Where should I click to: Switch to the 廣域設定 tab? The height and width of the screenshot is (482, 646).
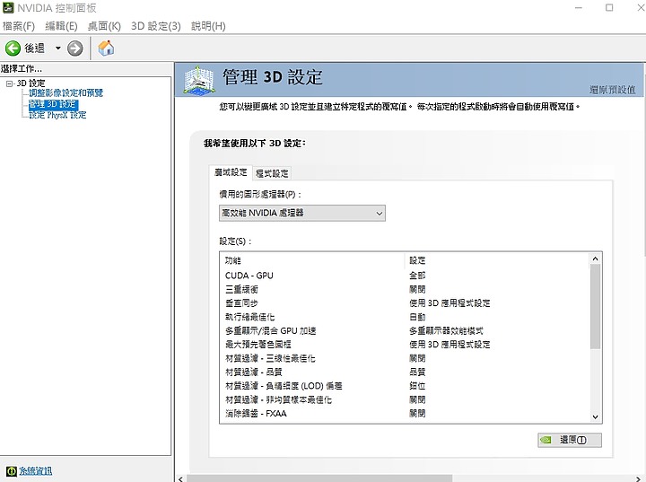(231, 172)
